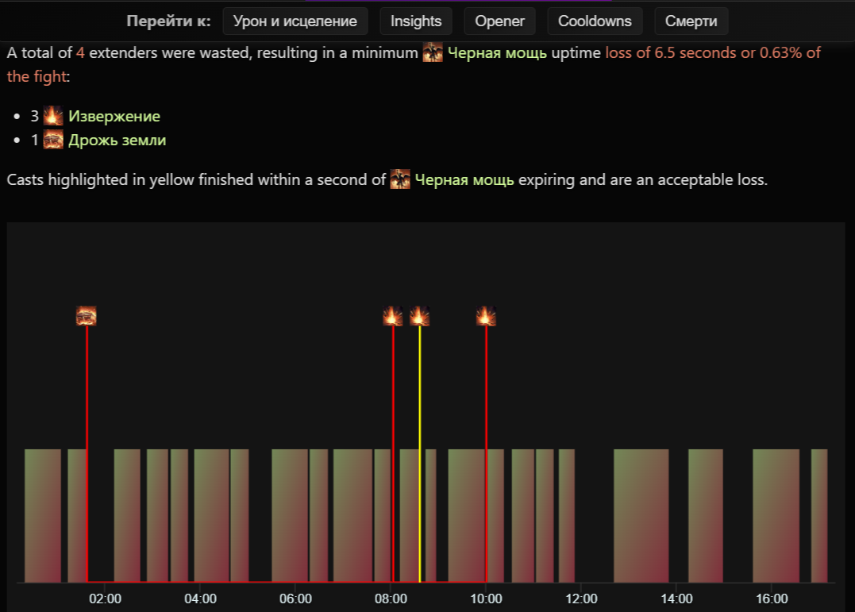Click the Черная мощь icon in the top sentence
The height and width of the screenshot is (612, 855).
click(x=433, y=52)
